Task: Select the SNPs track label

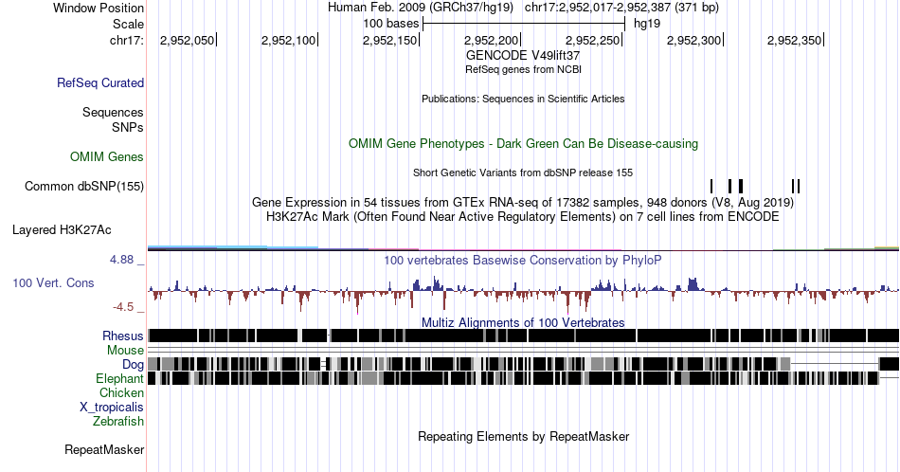Action: click(x=128, y=127)
